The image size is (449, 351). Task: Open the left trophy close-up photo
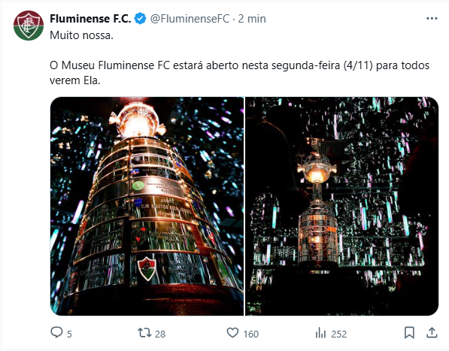pyautogui.click(x=147, y=206)
